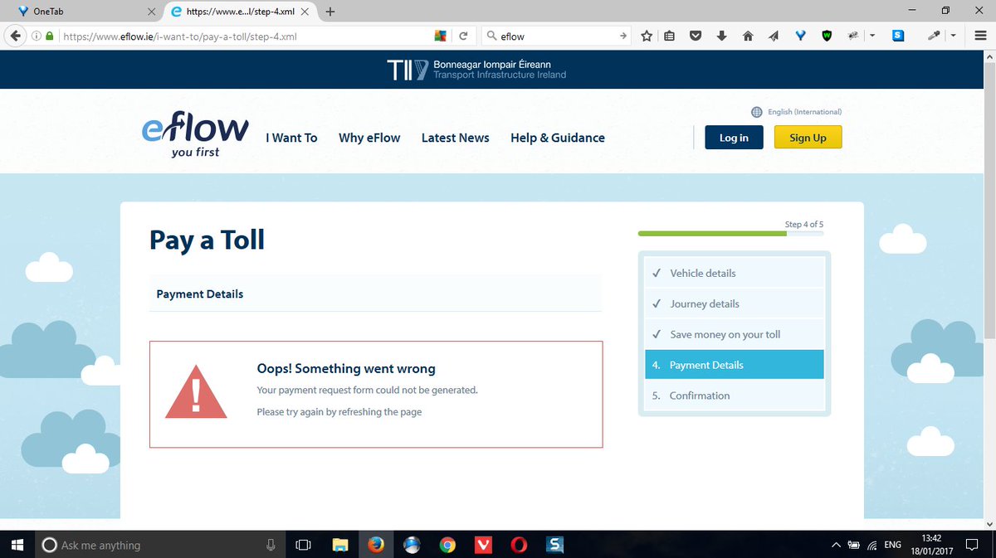Click the eFlow you first logo
Image resolution: width=996 pixels, height=558 pixels.
pos(195,134)
